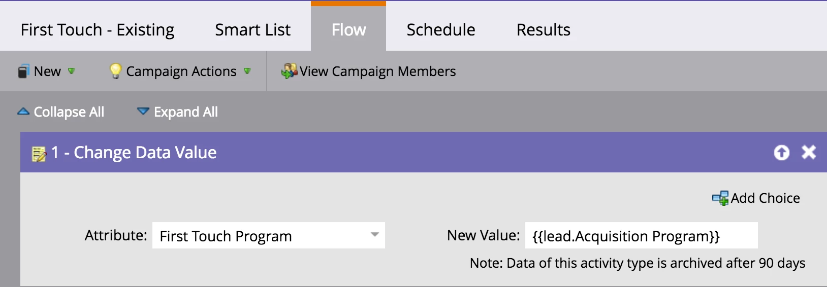The image size is (827, 287).
Task: Click the Expand All down-arrow icon
Action: coord(143,112)
